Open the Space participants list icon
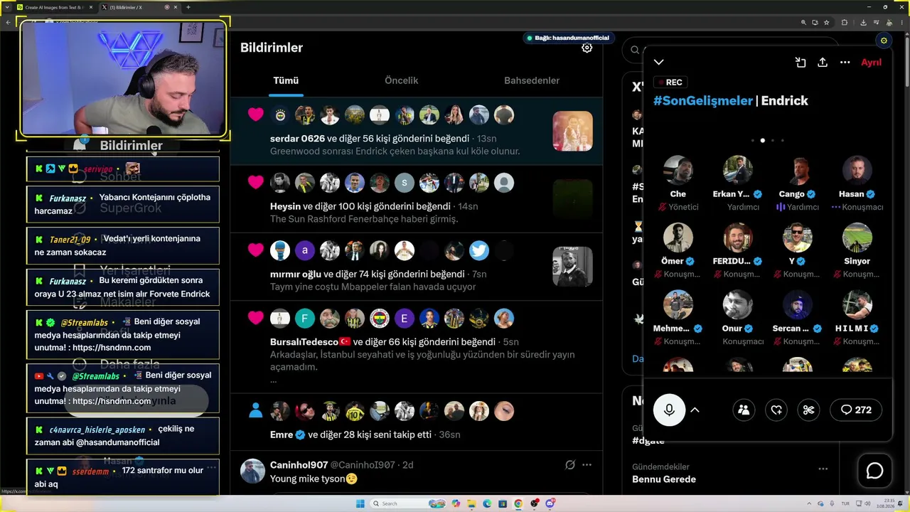 point(744,410)
